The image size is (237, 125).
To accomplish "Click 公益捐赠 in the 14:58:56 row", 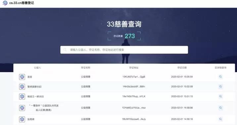I will tap(85, 108).
